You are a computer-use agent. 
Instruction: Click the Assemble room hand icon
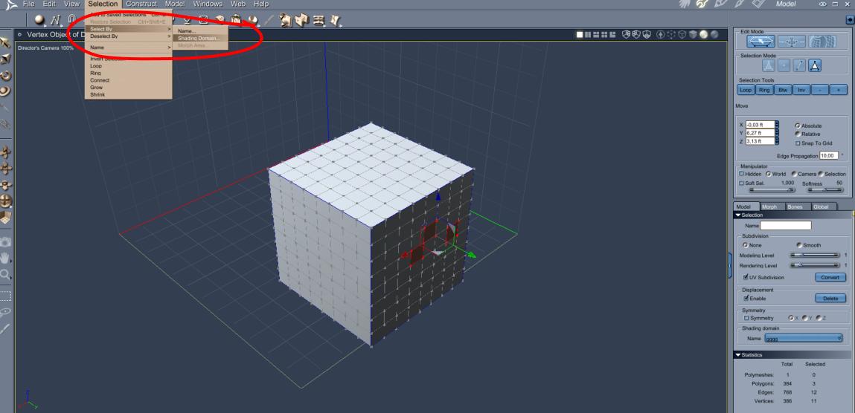(685, 4)
